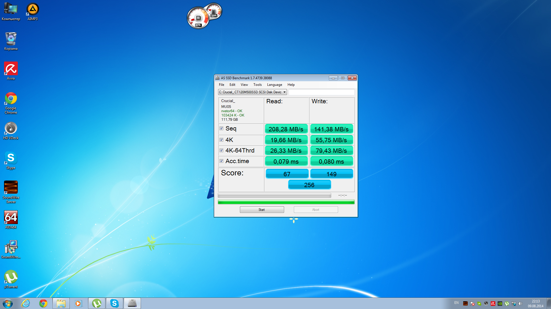Open the Tools menu

point(257,85)
